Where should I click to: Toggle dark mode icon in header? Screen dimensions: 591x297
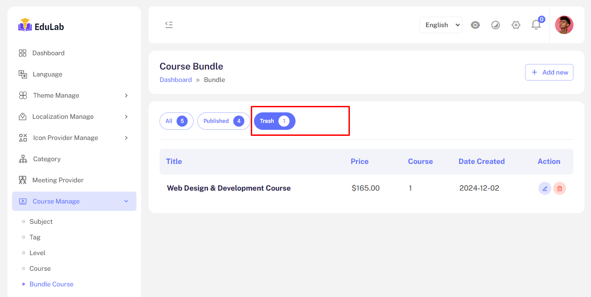(496, 25)
